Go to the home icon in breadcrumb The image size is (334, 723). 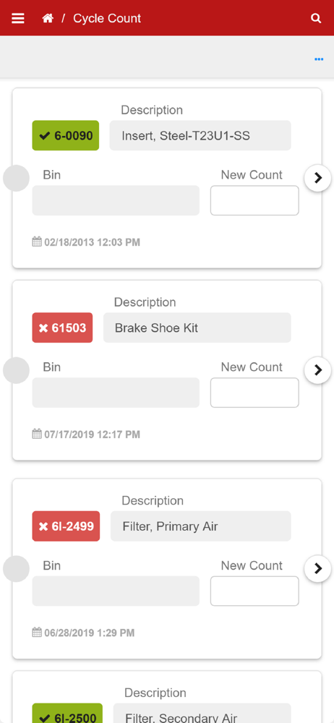click(x=48, y=19)
